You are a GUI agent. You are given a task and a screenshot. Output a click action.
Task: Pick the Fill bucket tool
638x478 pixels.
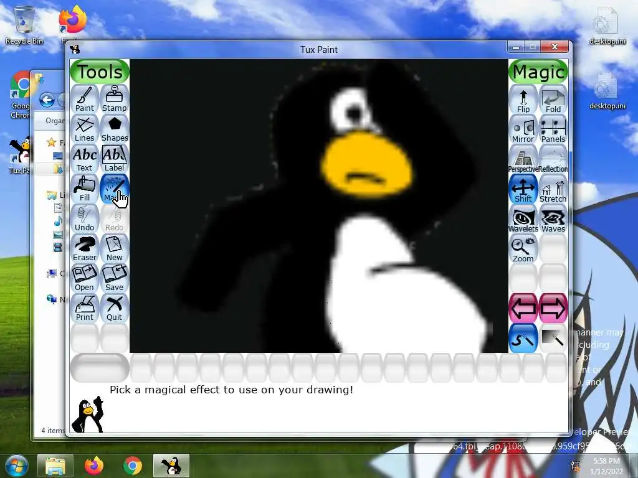85,189
